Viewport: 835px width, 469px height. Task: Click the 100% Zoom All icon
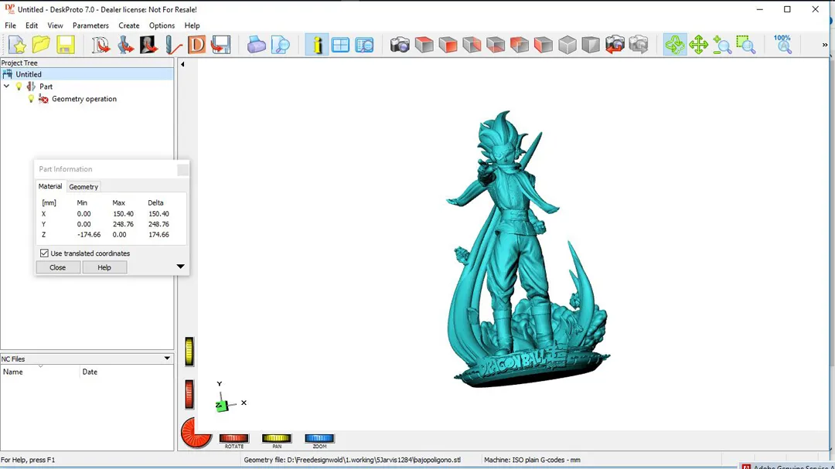pos(782,45)
